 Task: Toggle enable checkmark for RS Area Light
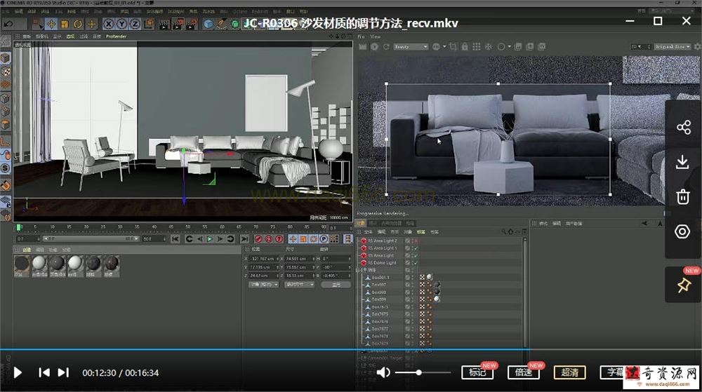(415, 256)
